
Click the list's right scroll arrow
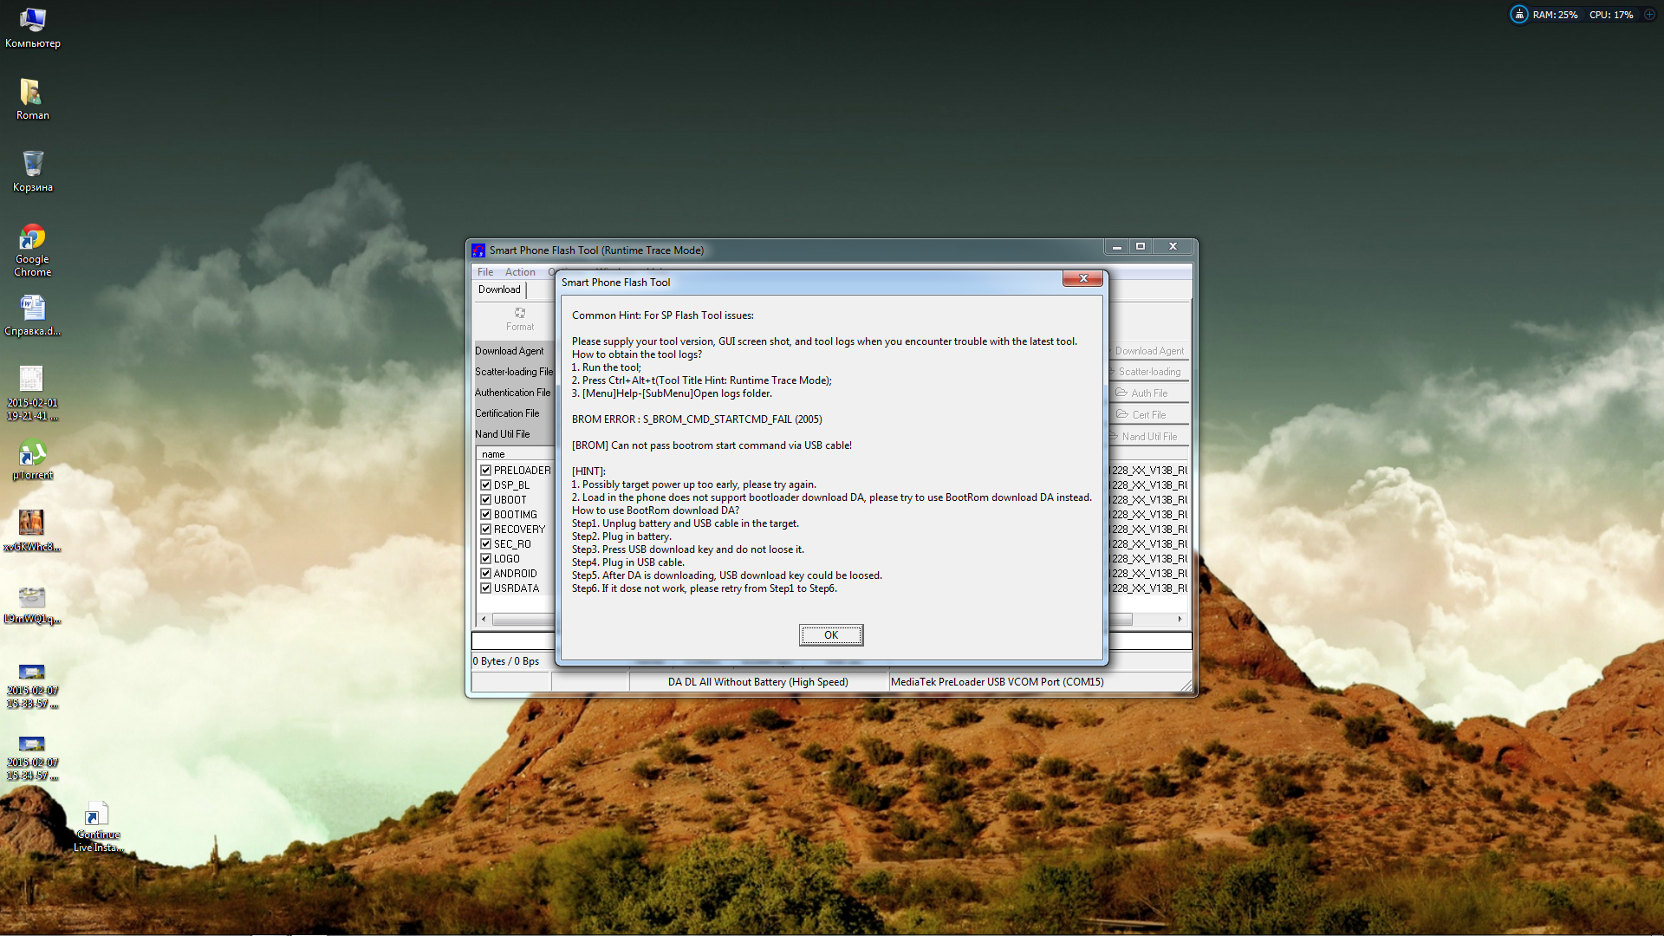point(1180,619)
